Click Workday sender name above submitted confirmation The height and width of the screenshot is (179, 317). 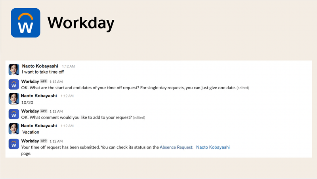click(30, 141)
